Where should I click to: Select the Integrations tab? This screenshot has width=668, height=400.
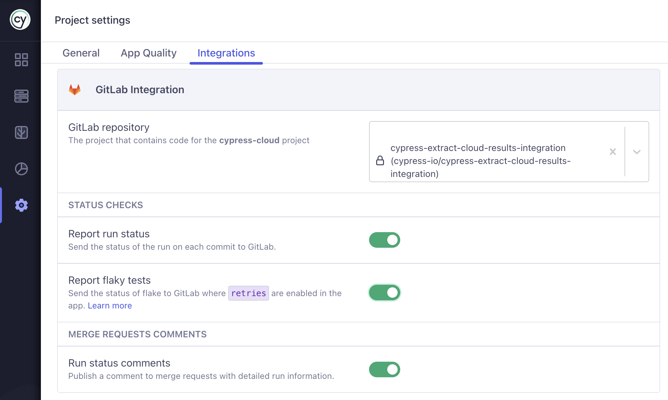click(x=226, y=53)
